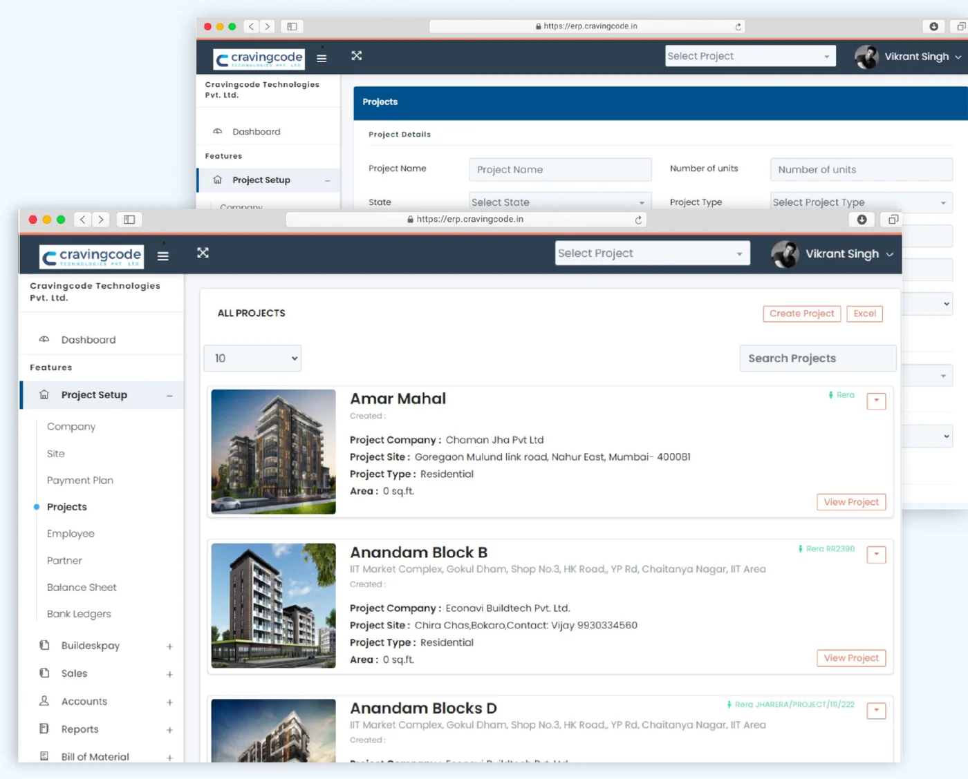Go back in back browser window
Viewport: 968px width, 779px height.
(x=252, y=26)
